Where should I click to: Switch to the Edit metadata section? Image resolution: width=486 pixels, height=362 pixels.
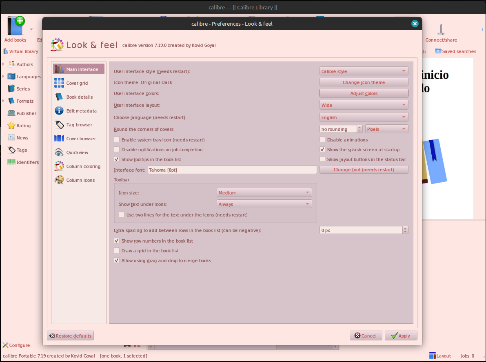pos(79,111)
